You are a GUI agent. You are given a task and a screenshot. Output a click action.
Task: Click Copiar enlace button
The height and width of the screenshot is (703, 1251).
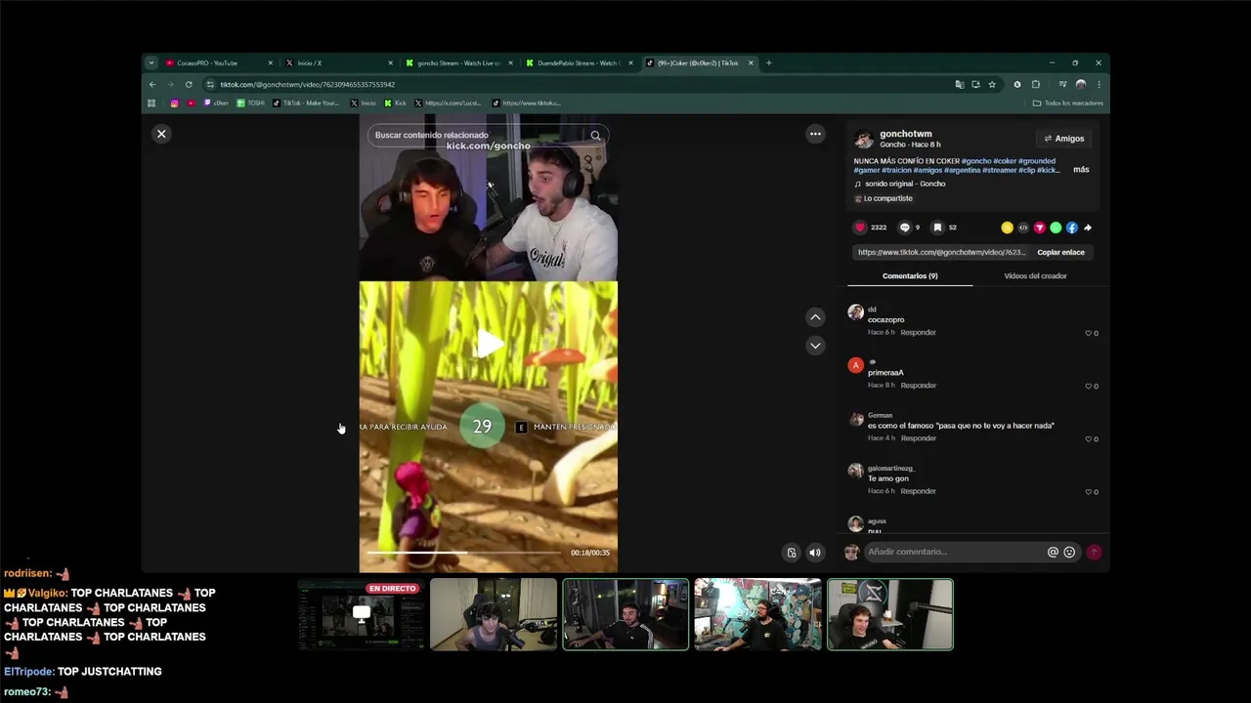[1060, 253]
